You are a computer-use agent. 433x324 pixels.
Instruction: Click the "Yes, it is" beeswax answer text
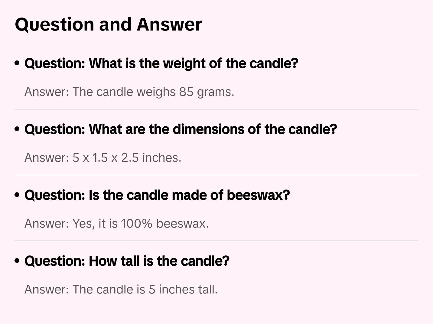(x=95, y=224)
